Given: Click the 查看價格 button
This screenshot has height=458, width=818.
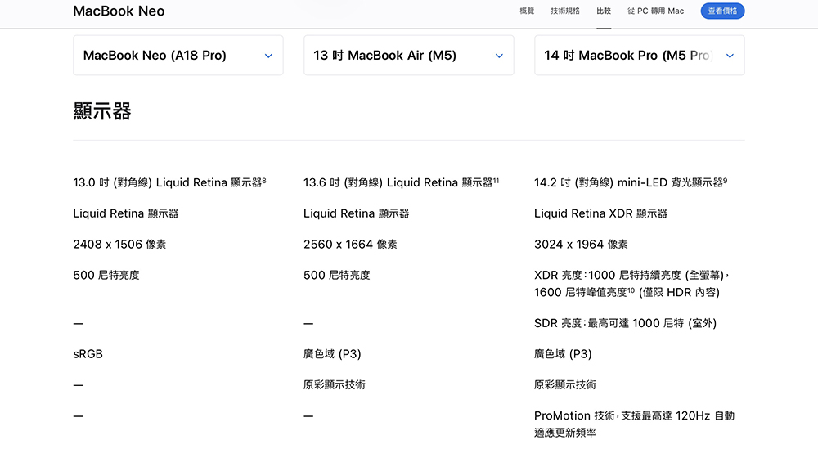Looking at the screenshot, I should pos(722,11).
